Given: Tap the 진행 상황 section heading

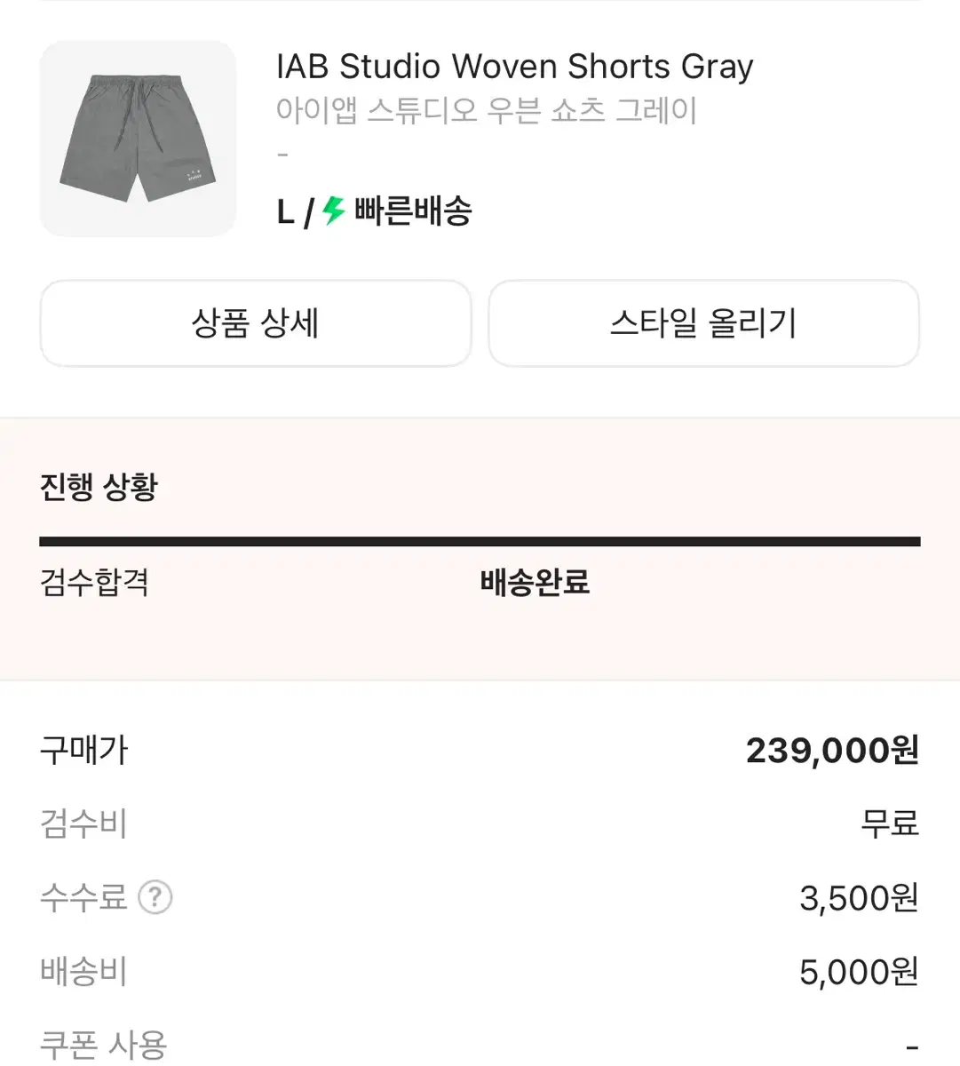Looking at the screenshot, I should 99,487.
